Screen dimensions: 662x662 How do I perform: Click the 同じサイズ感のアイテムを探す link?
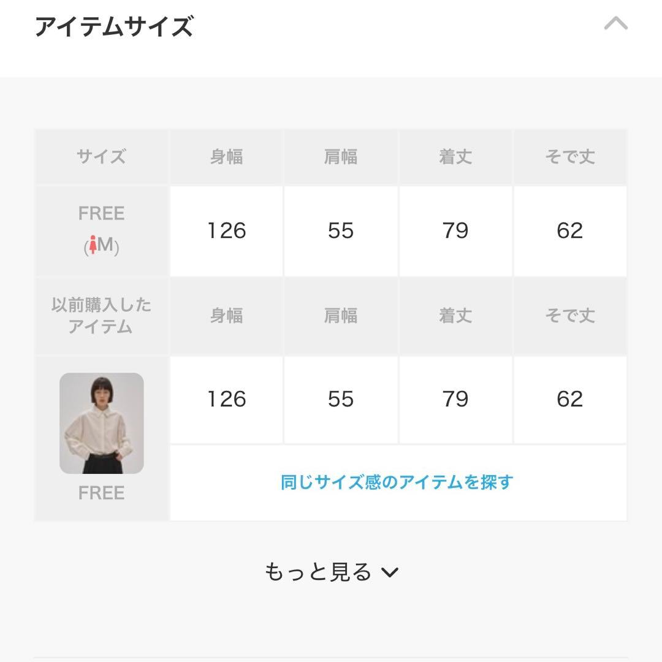(x=398, y=482)
